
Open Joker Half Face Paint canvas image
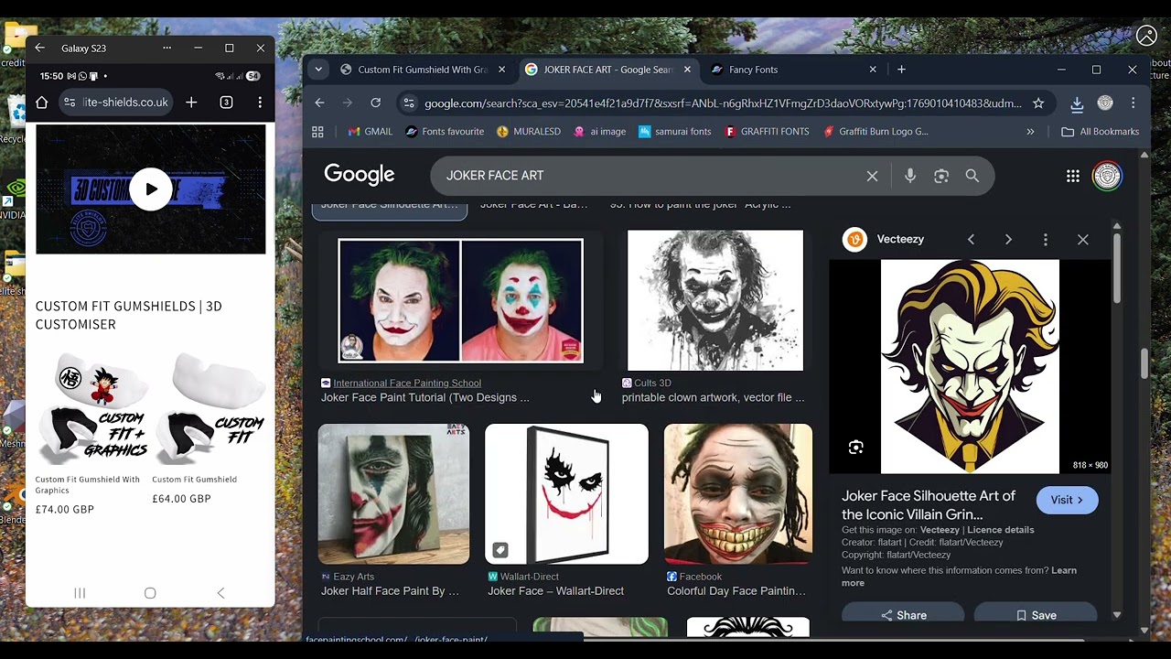click(393, 494)
